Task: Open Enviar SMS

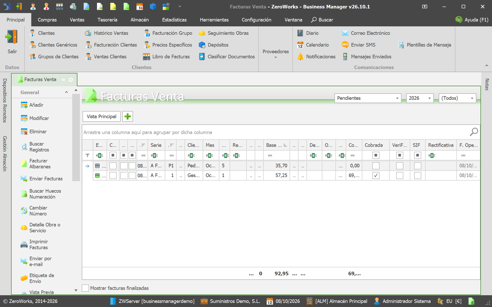Action: click(358, 45)
